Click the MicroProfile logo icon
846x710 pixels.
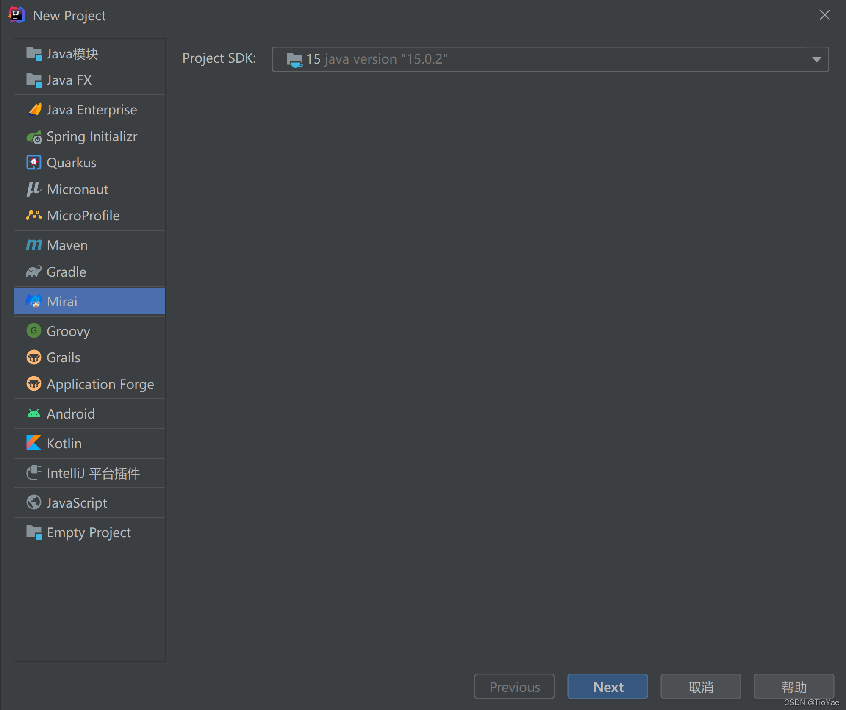[34, 215]
